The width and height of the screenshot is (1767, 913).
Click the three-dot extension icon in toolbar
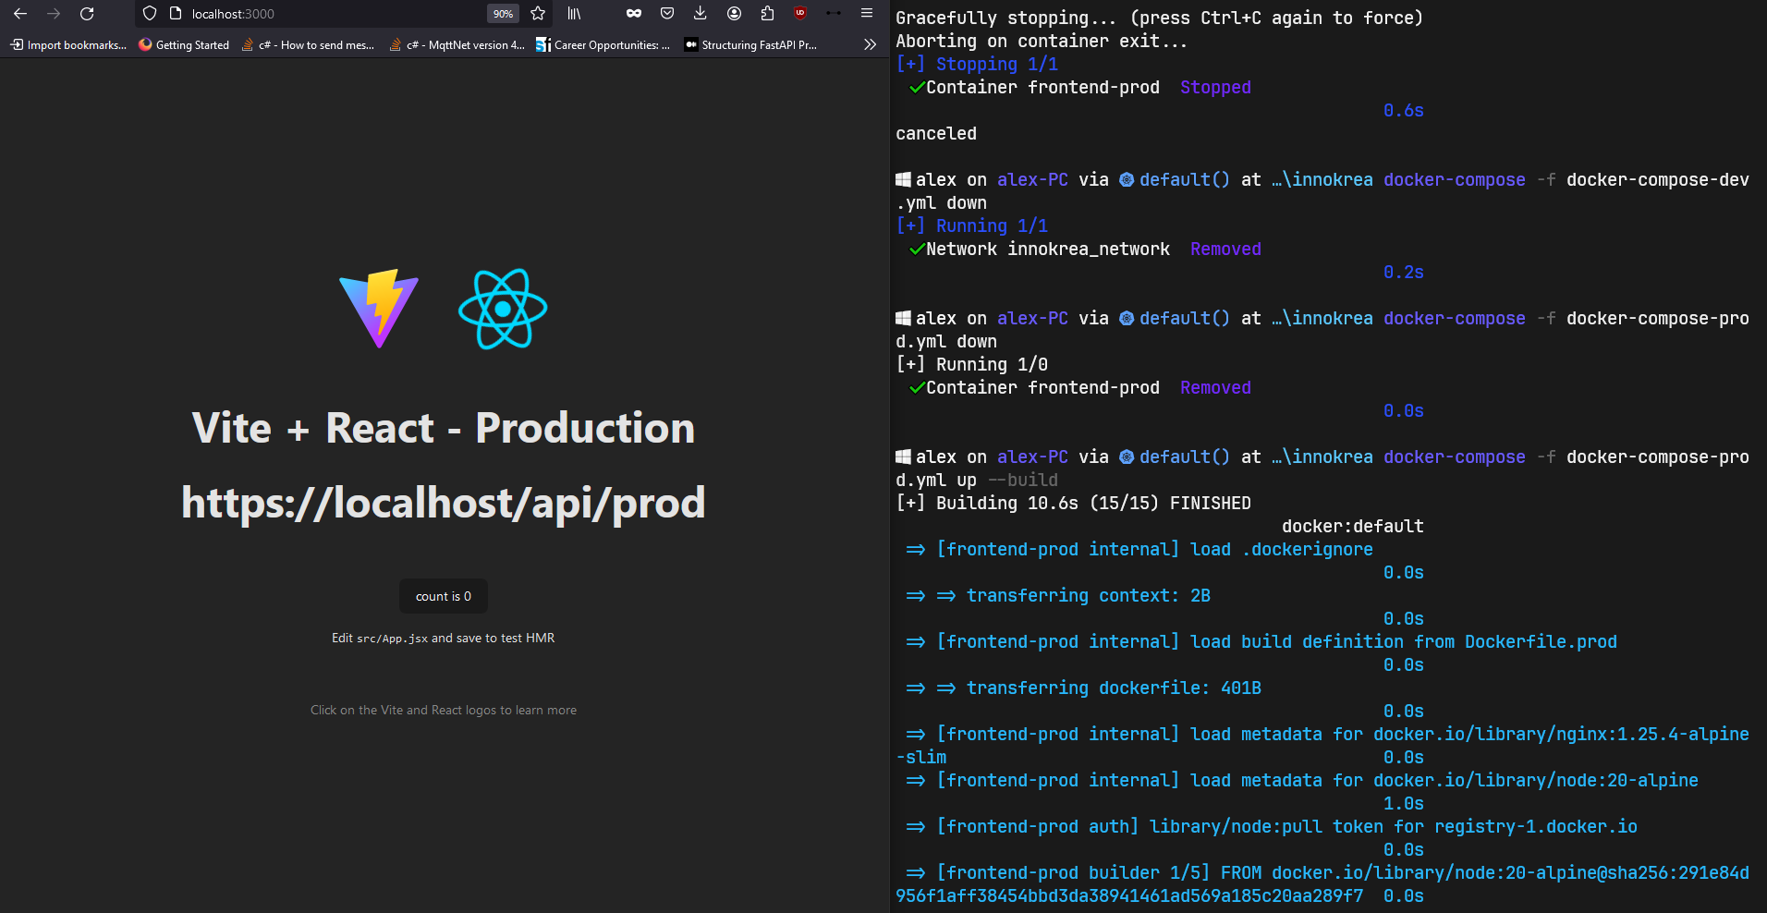click(834, 14)
